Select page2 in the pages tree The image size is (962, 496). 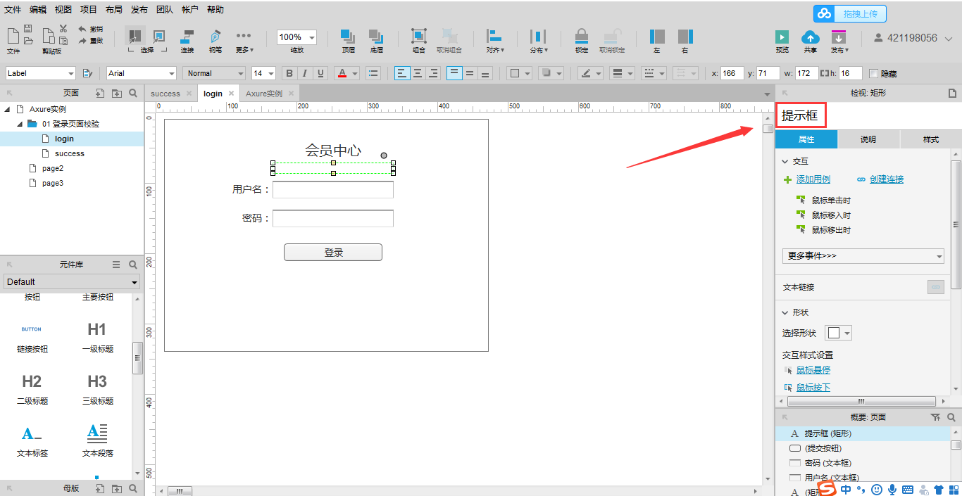[52, 167]
